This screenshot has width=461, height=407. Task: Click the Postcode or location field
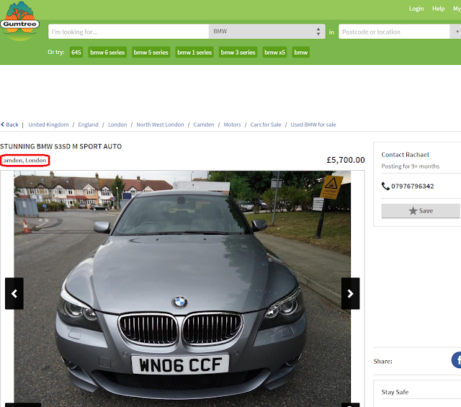click(394, 32)
